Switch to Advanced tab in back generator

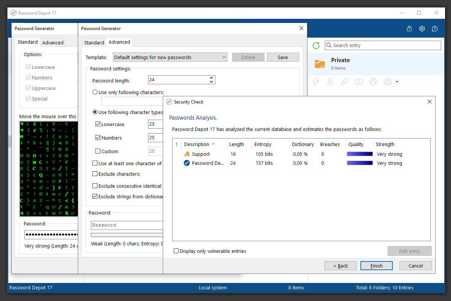point(53,43)
